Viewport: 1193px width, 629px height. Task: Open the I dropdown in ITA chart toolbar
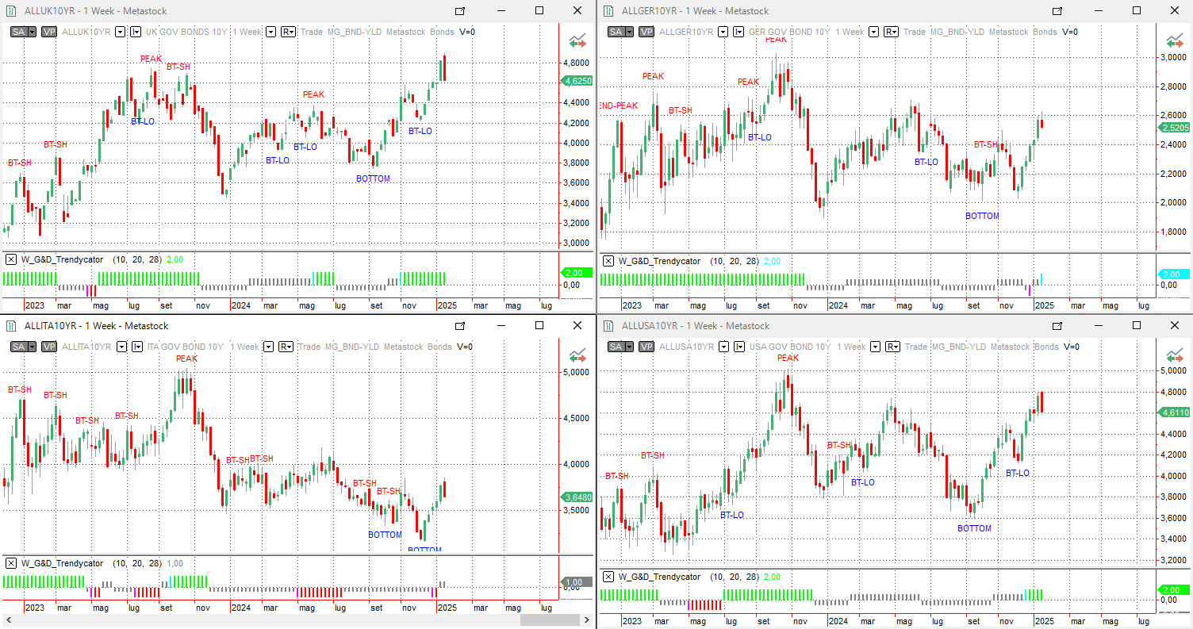(137, 347)
